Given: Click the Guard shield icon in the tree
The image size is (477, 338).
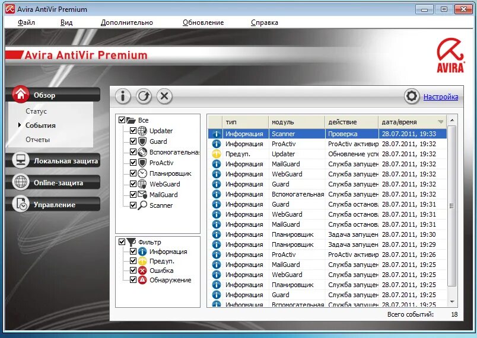Looking at the screenshot, I should (x=142, y=141).
